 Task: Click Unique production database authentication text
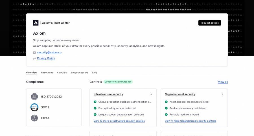(125, 102)
